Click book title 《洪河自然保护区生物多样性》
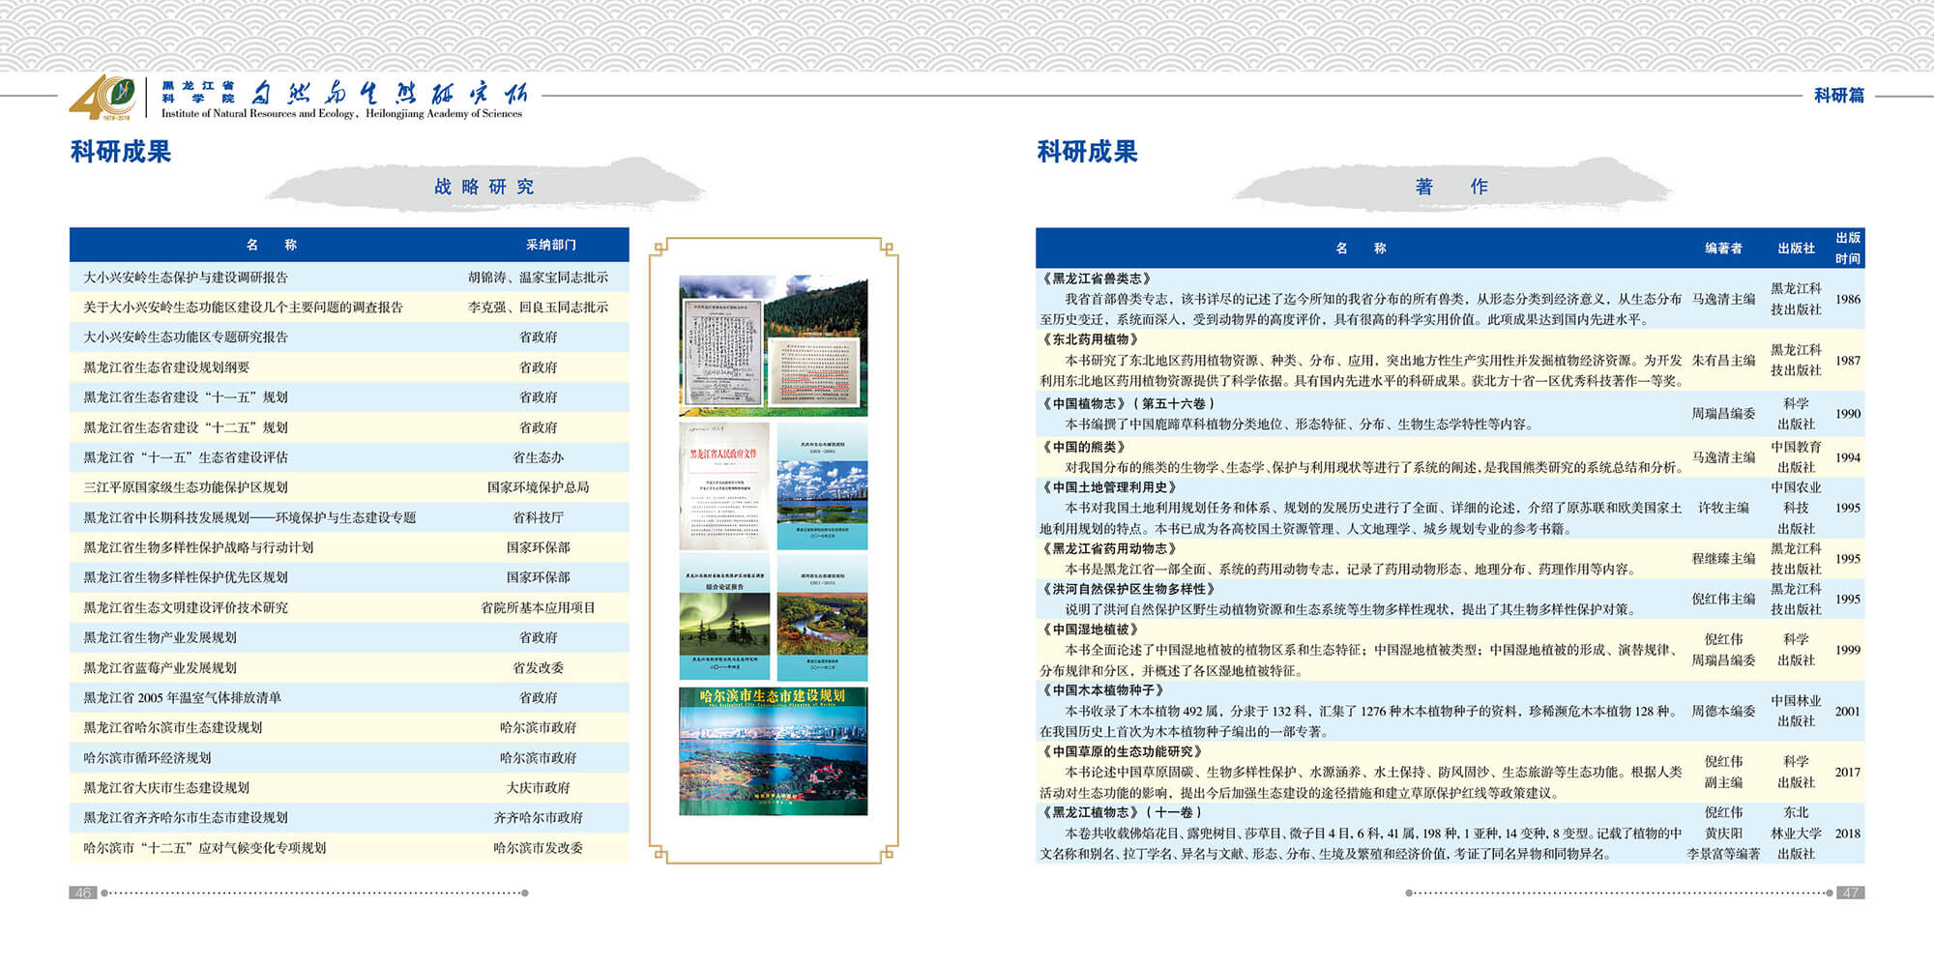 (1128, 589)
